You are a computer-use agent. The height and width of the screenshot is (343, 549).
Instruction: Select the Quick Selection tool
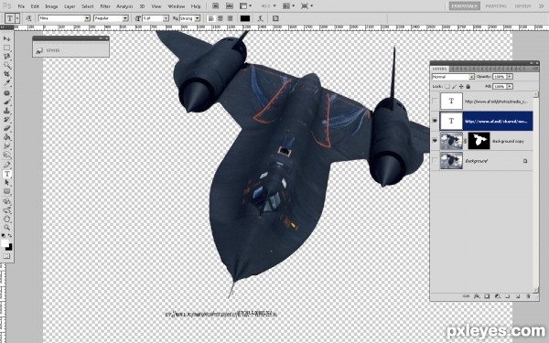click(6, 66)
